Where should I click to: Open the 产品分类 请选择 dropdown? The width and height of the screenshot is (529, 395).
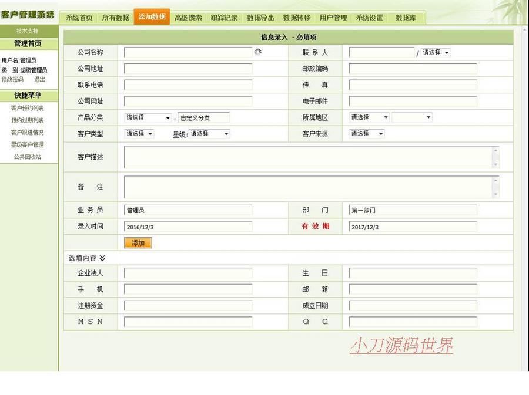[x=148, y=117]
